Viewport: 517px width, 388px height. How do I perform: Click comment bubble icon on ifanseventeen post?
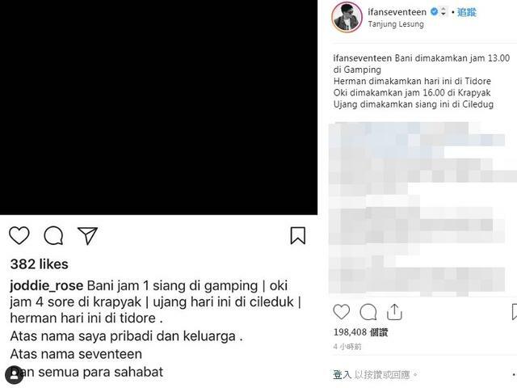368,312
